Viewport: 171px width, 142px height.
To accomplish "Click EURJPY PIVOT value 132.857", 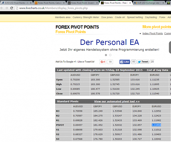I will click(137, 125).
